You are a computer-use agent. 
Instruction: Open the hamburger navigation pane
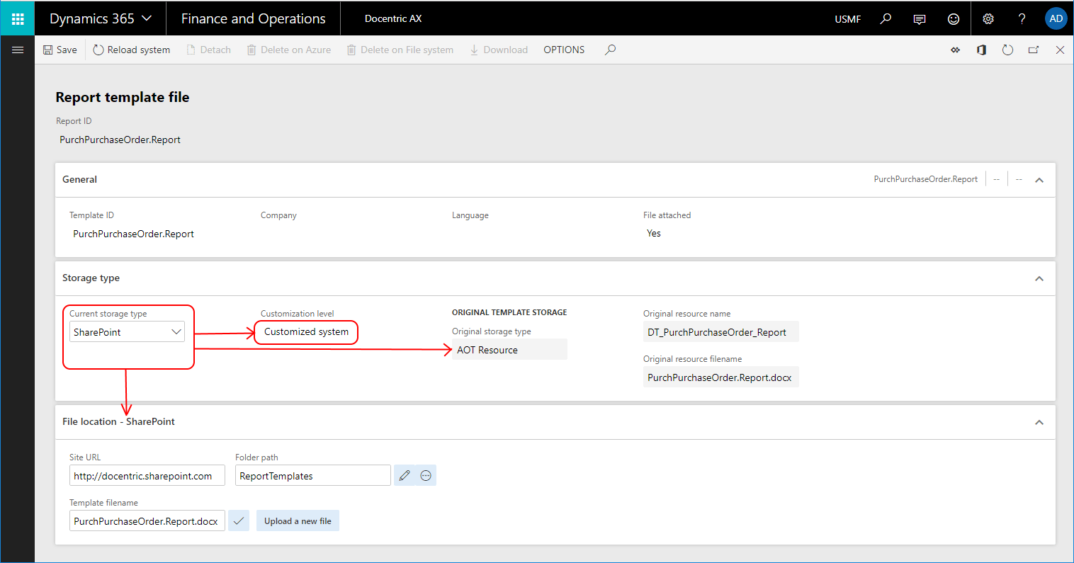coord(18,50)
